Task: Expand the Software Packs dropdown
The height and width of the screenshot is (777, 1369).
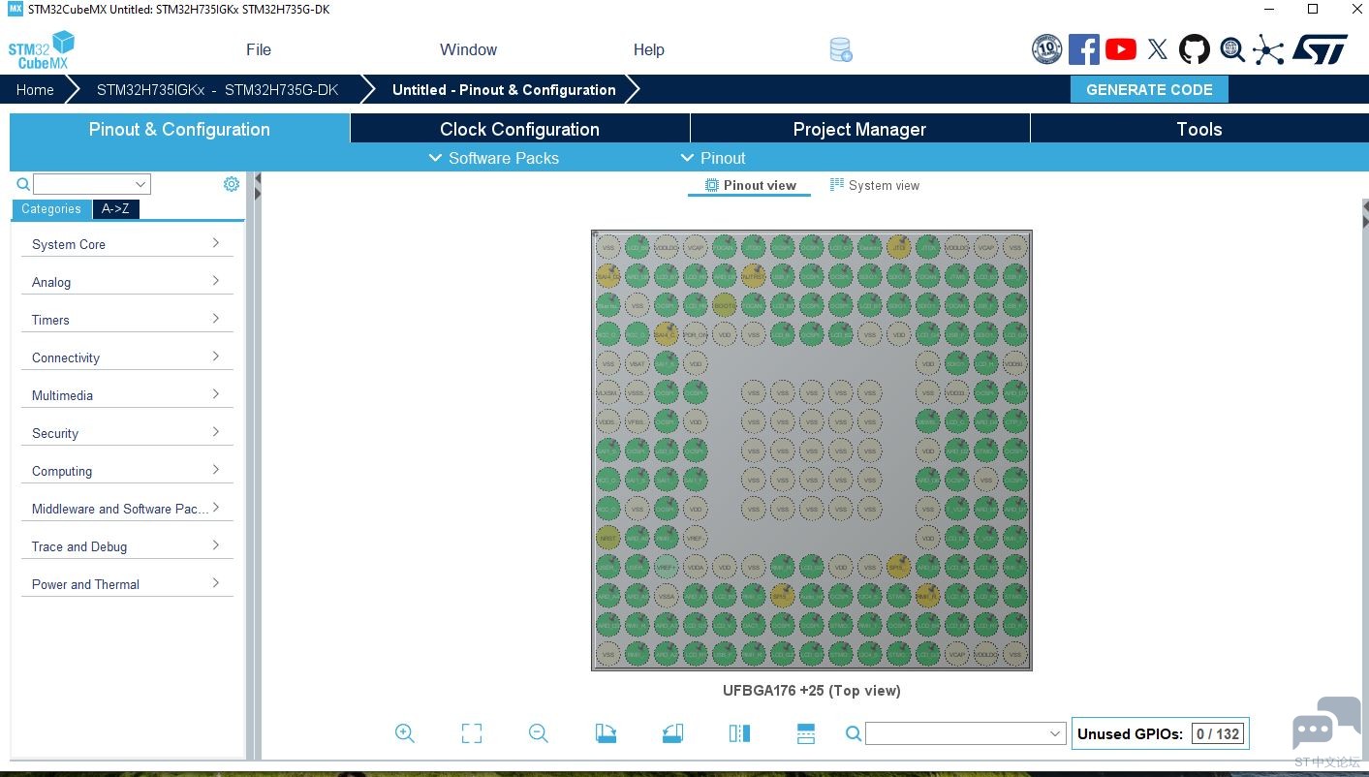Action: [x=494, y=158]
